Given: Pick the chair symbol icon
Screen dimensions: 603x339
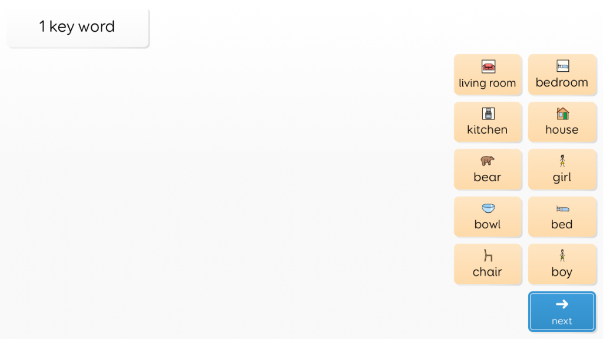Looking at the screenshot, I should coord(488,255).
